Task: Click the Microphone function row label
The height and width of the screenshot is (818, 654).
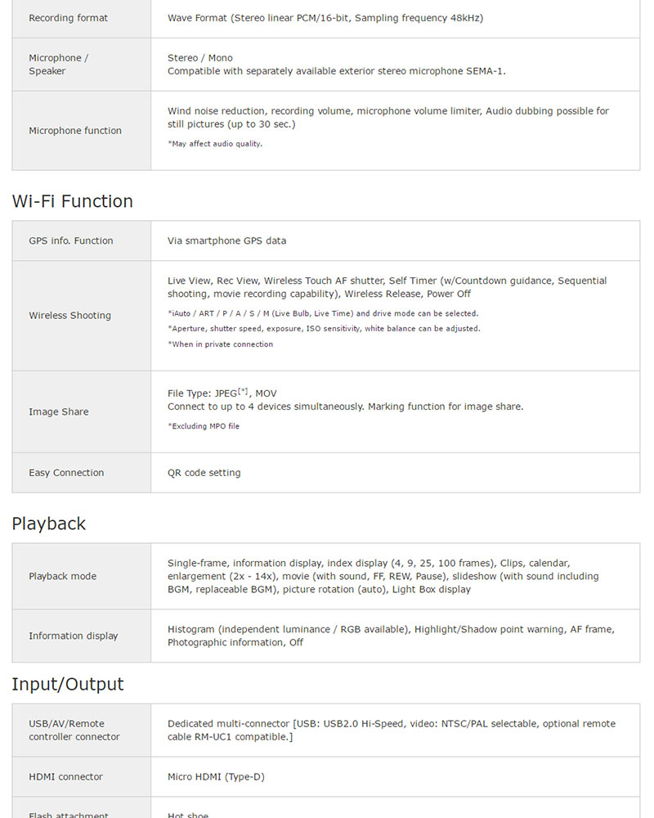Action: tap(75, 131)
